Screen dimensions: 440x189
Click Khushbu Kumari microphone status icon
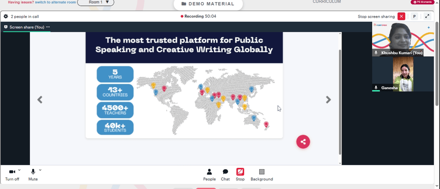click(x=376, y=53)
